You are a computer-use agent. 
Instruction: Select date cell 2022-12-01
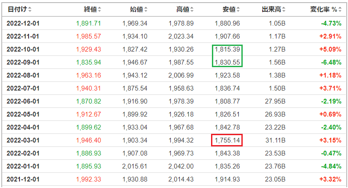click(23, 23)
